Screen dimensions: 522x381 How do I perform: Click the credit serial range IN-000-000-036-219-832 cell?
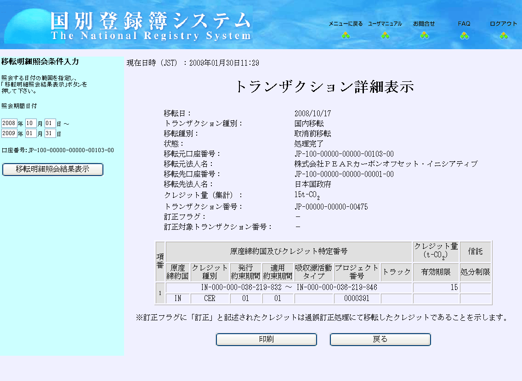pyautogui.click(x=289, y=287)
